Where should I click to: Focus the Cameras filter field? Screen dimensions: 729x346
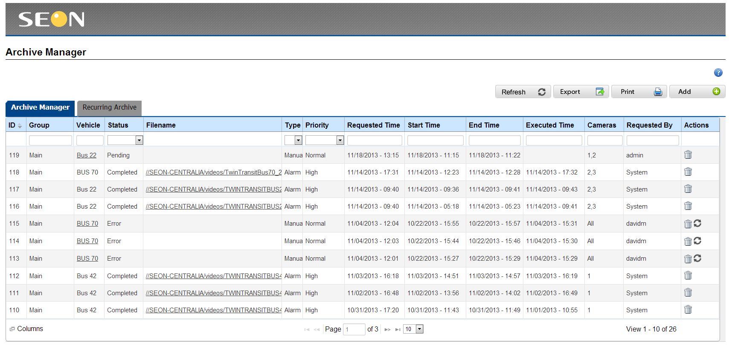tap(605, 140)
